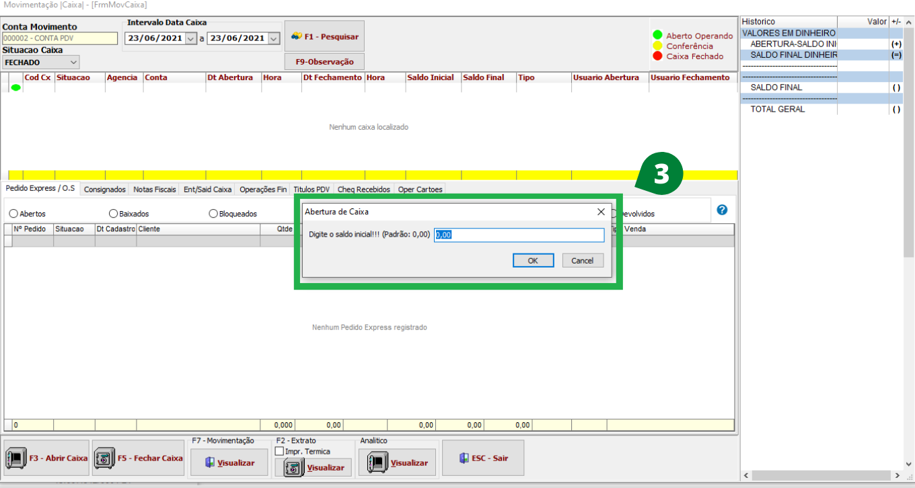Viewport: 915px width, 488px height.
Task: Select SALDO FINAL DINHEIR row in Historico
Action: click(x=821, y=54)
